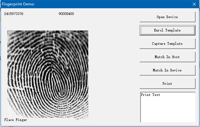The height and width of the screenshot is (127, 200).
Task: Close the Fingerprint Demo window
Action: [194, 4]
